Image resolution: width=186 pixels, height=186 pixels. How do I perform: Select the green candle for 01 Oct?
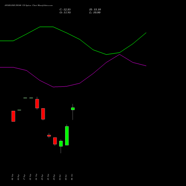coord(61,144)
